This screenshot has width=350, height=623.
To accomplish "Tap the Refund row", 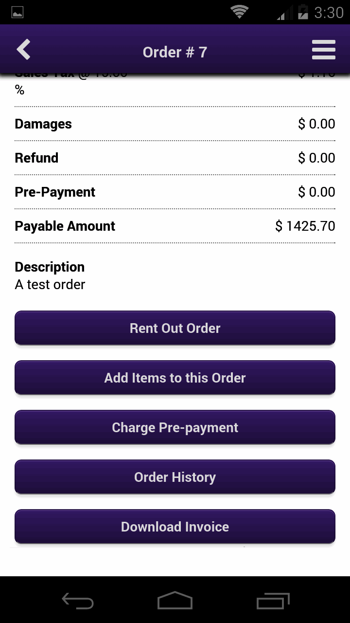I will pos(175,158).
